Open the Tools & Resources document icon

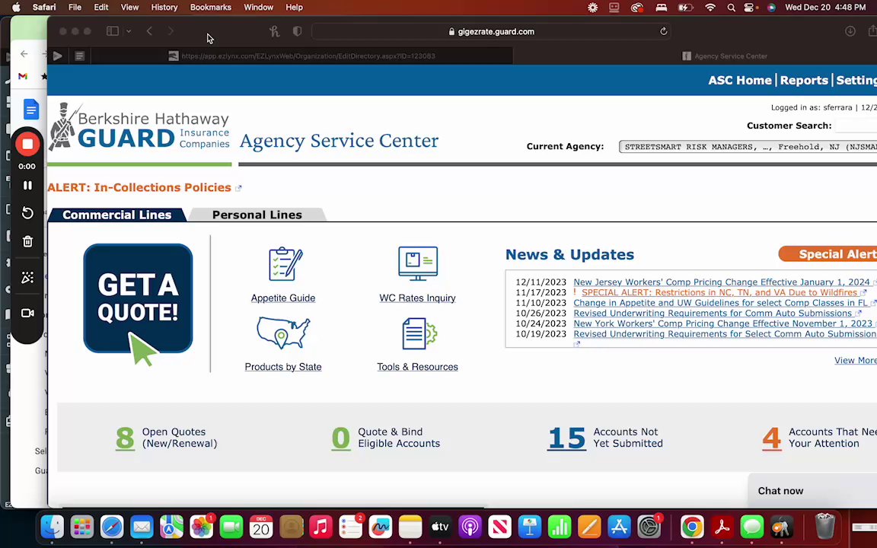tap(419, 333)
